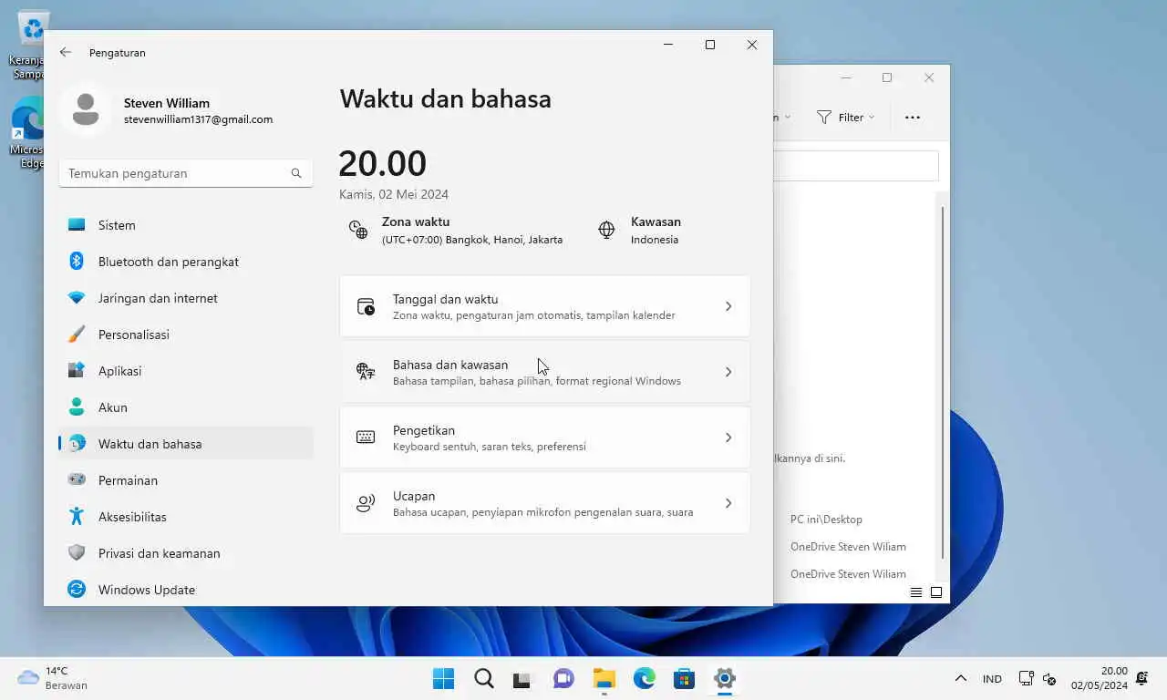Open the weather widget showing 14°C Berawan

pyautogui.click(x=53, y=678)
